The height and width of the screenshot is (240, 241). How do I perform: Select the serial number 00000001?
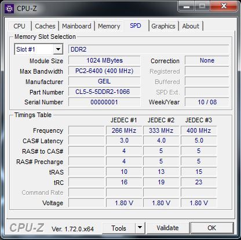(104, 102)
